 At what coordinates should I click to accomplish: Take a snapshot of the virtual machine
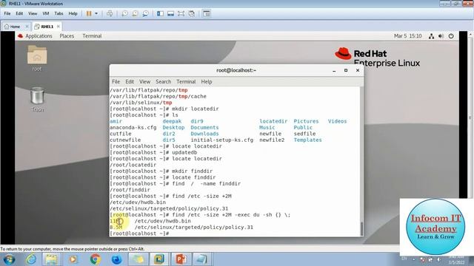[124, 13]
